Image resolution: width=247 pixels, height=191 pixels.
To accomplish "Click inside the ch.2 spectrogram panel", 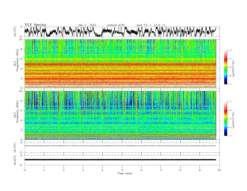I will pyautogui.click(x=120, y=115).
